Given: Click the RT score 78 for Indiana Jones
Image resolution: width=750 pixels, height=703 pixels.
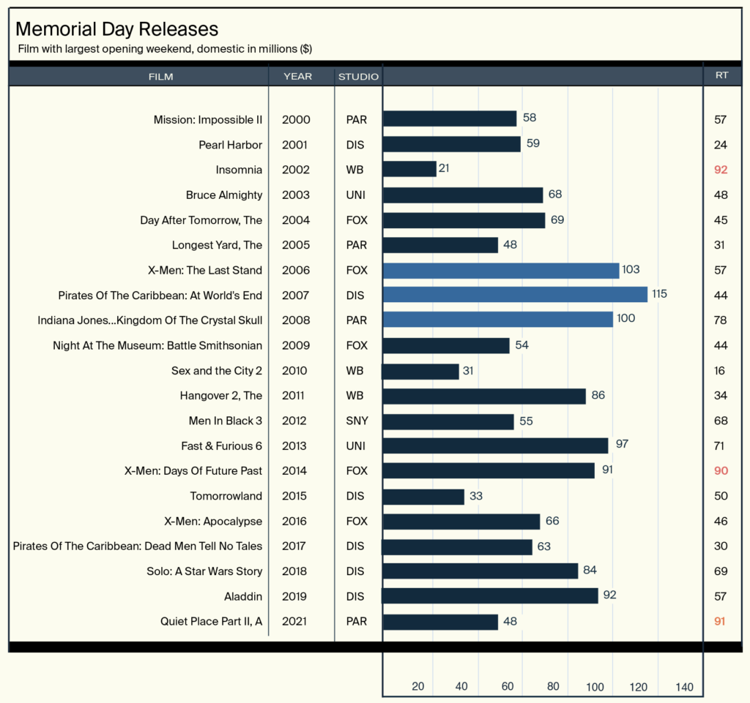Looking at the screenshot, I should 721,320.
